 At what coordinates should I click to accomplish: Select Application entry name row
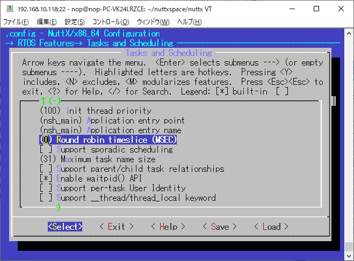click(111, 130)
